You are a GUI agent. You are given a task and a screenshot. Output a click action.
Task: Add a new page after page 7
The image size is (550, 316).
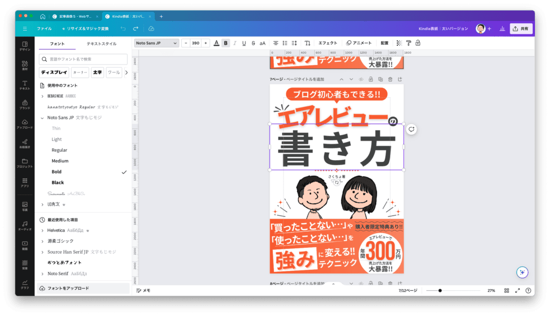point(400,80)
